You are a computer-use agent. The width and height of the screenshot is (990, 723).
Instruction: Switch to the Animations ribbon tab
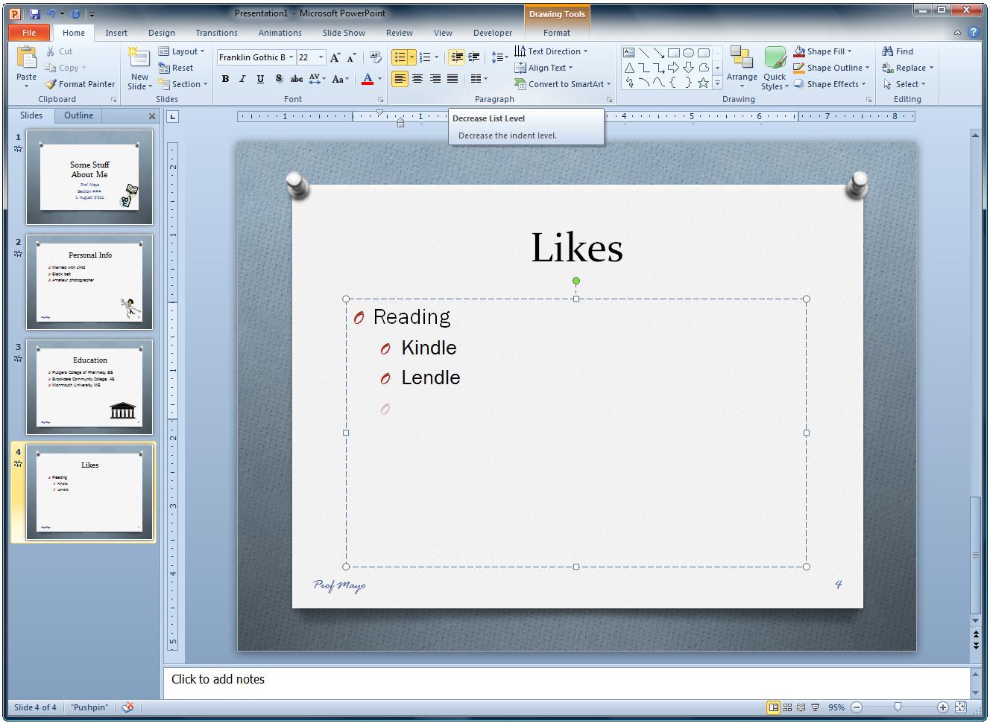click(280, 33)
